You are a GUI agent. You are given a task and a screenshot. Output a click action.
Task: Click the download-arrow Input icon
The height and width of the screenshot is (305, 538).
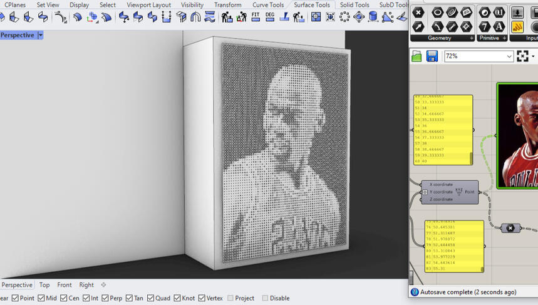point(517,13)
